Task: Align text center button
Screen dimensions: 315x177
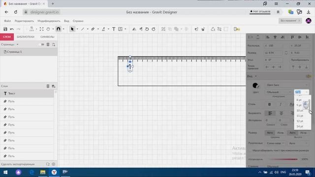Action: [x=281, y=114]
